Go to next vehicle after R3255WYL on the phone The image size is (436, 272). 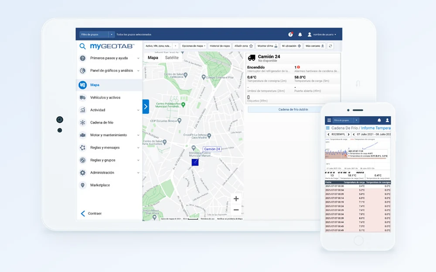pos(348,134)
